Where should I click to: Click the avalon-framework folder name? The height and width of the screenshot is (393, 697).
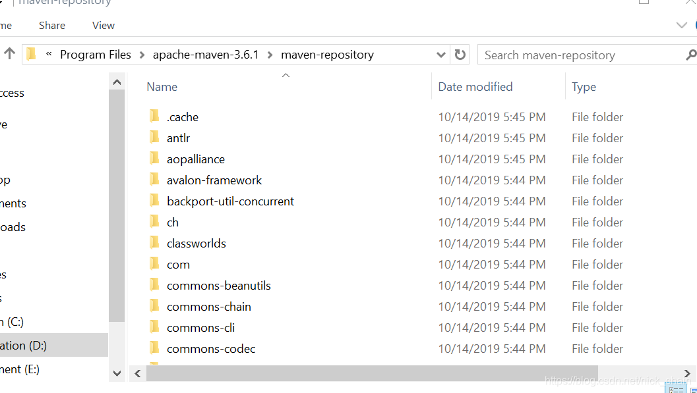(214, 180)
